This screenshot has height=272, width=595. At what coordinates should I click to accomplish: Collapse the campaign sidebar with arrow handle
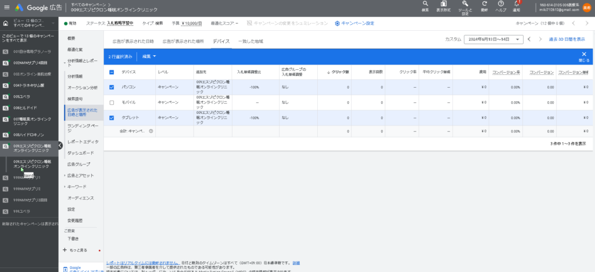click(x=60, y=145)
